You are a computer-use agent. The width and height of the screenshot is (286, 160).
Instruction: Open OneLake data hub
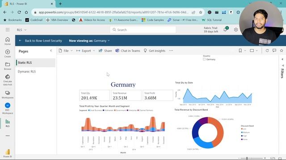click(x=8, y=80)
